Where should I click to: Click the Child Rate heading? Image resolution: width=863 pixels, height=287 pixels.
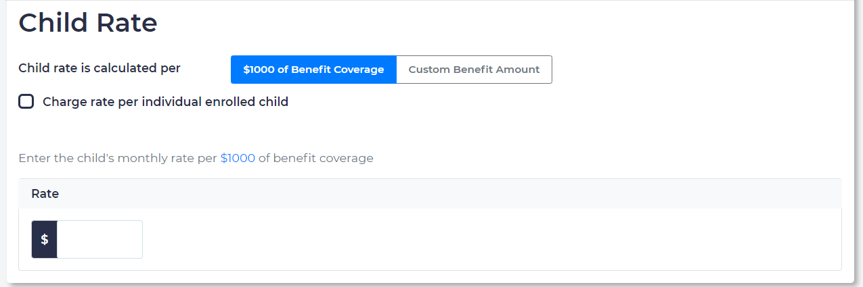point(88,23)
